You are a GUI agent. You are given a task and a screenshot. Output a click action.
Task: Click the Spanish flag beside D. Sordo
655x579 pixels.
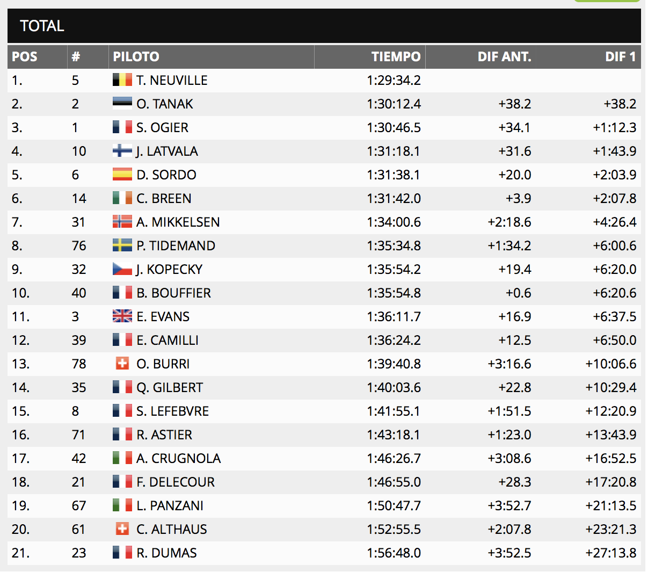[x=122, y=175]
